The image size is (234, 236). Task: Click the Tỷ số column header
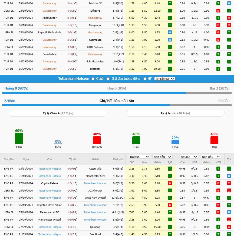(x=72, y=160)
